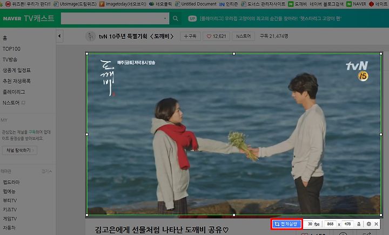Select 웹드라마 theme
The image size is (389, 235).
11,182
